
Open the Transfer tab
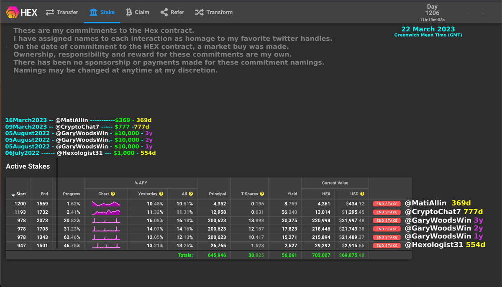(x=62, y=12)
